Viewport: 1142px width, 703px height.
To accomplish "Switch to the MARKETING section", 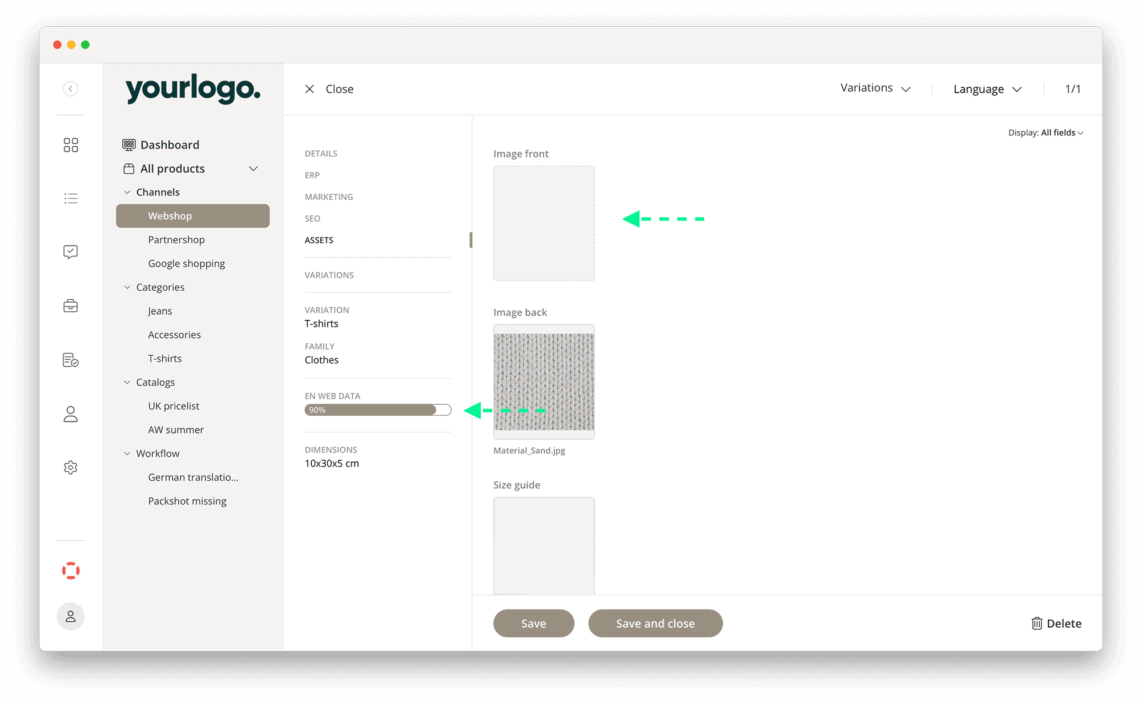I will pyautogui.click(x=329, y=196).
